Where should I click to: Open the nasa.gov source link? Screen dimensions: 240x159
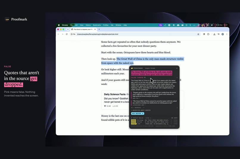(136, 98)
